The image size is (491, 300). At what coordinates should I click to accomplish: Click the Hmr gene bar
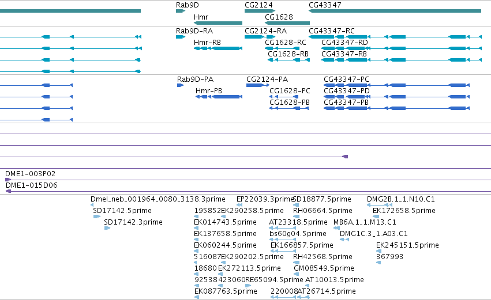(x=218, y=23)
